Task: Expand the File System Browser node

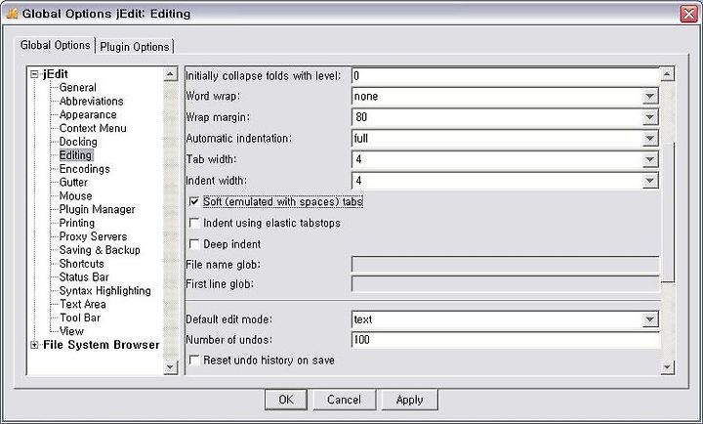Action: coord(34,345)
